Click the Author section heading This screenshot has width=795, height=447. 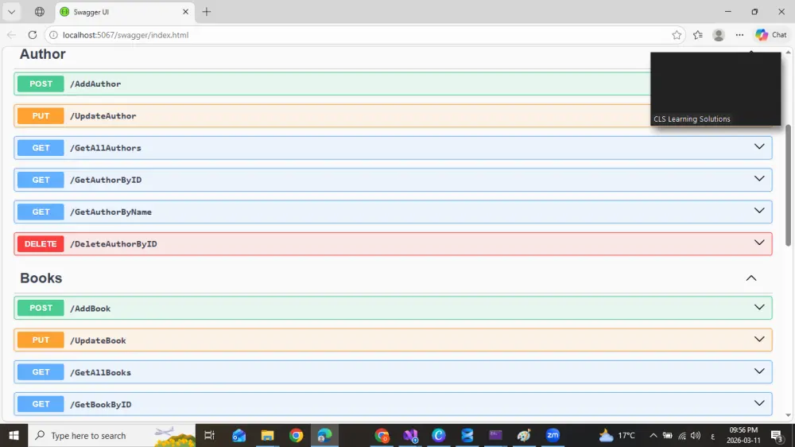pos(43,54)
